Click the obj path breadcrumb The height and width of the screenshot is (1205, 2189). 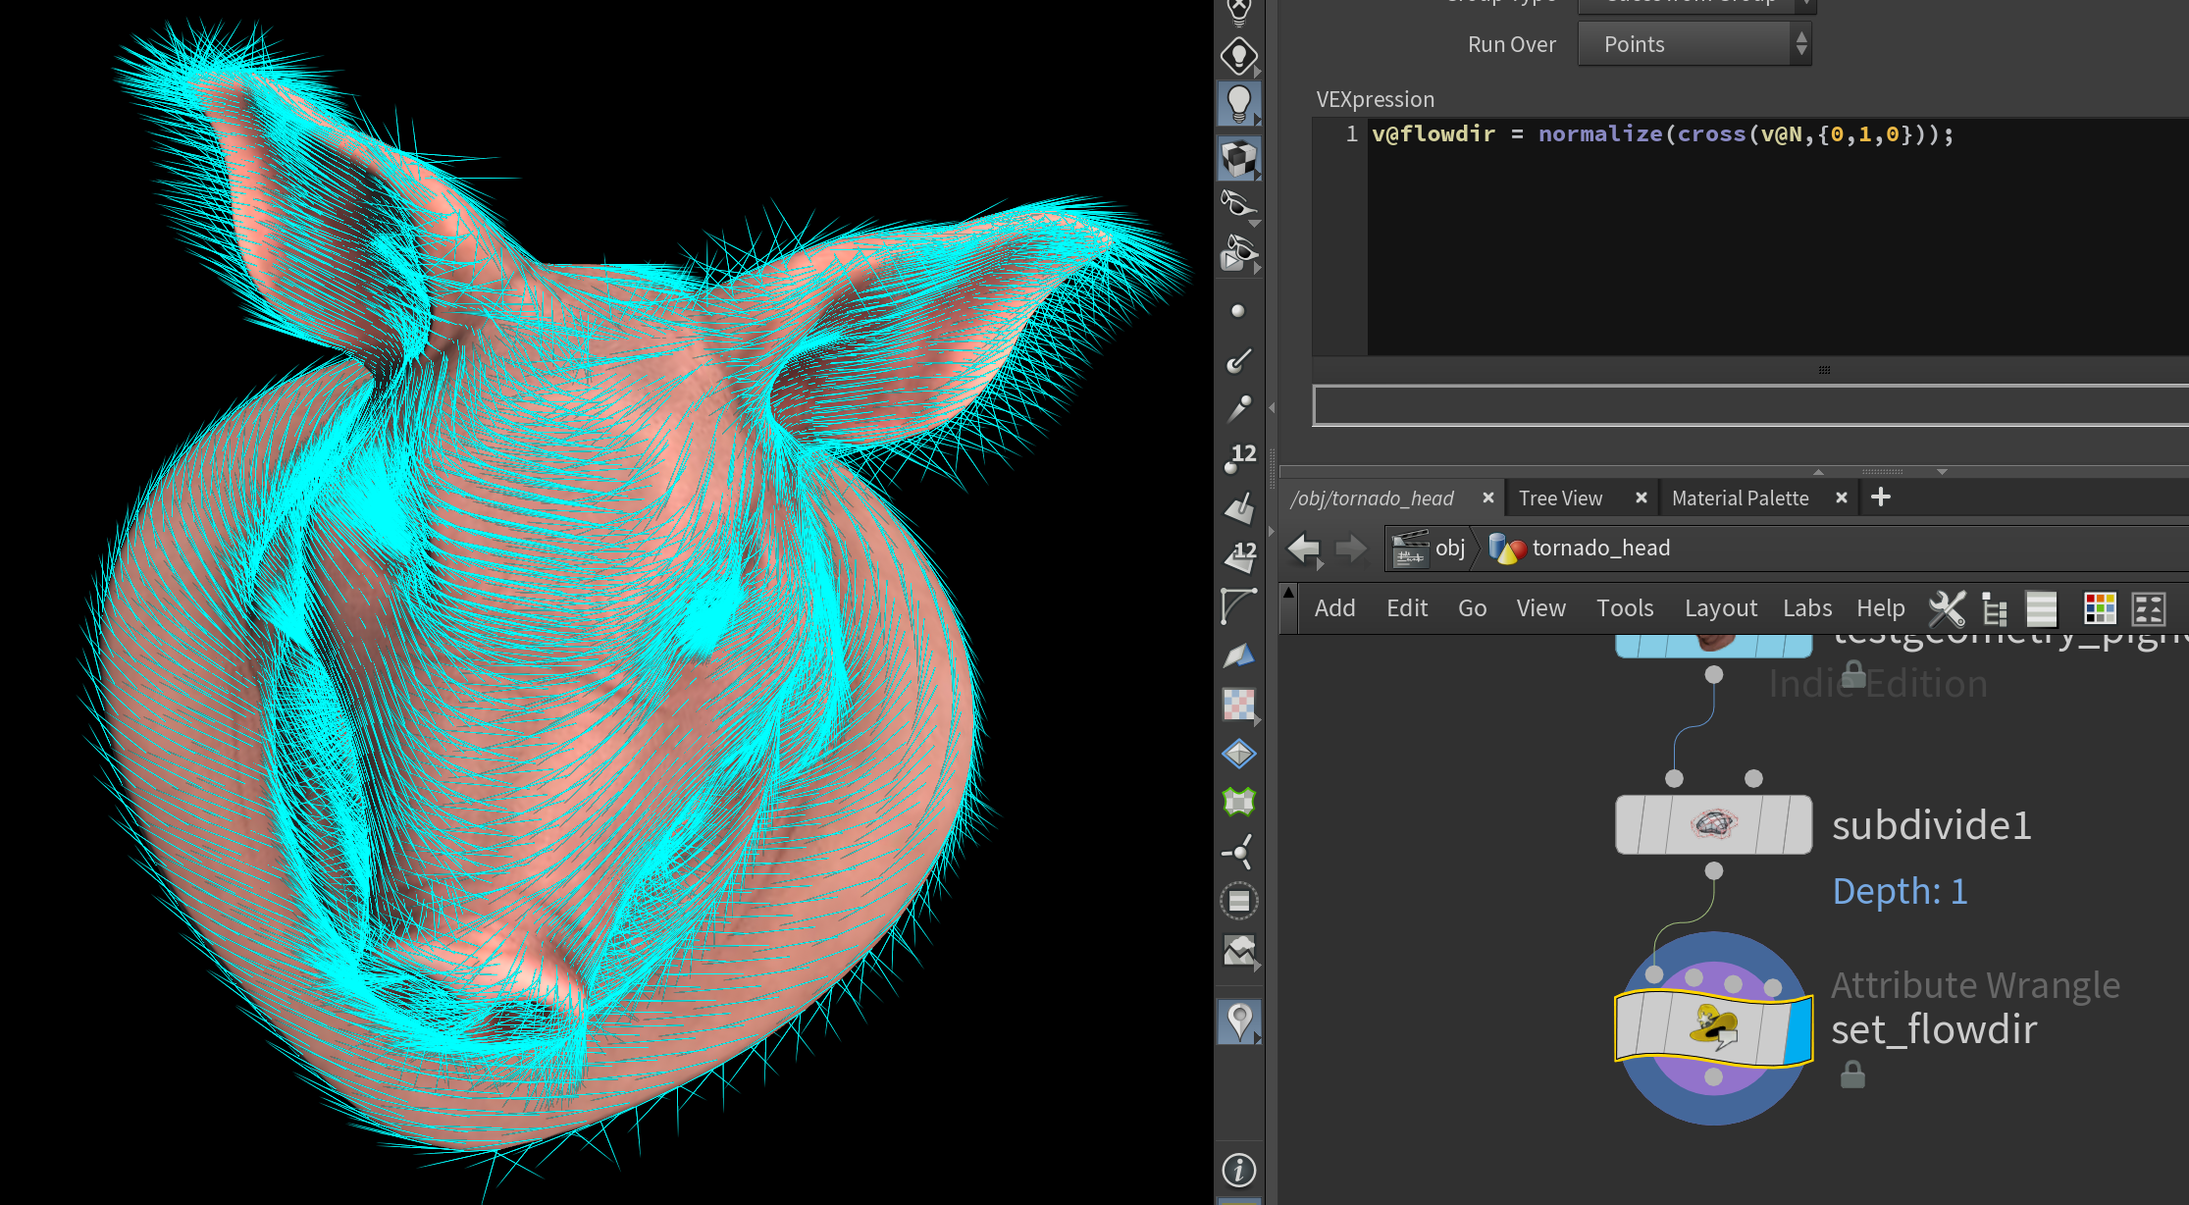(x=1449, y=549)
